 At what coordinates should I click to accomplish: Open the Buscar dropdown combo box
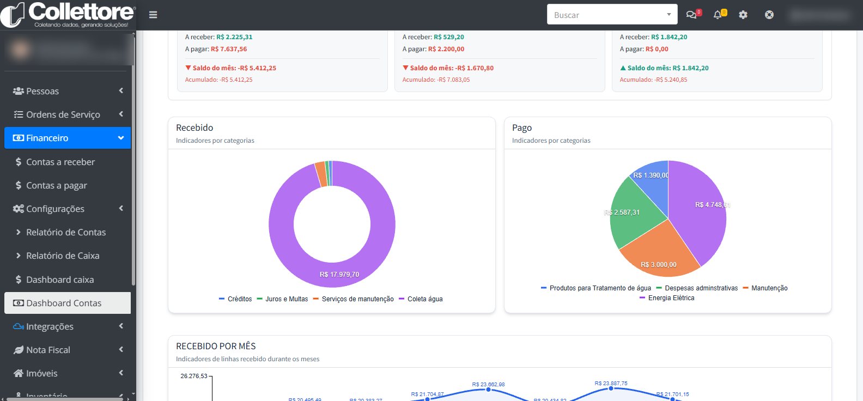coord(612,15)
